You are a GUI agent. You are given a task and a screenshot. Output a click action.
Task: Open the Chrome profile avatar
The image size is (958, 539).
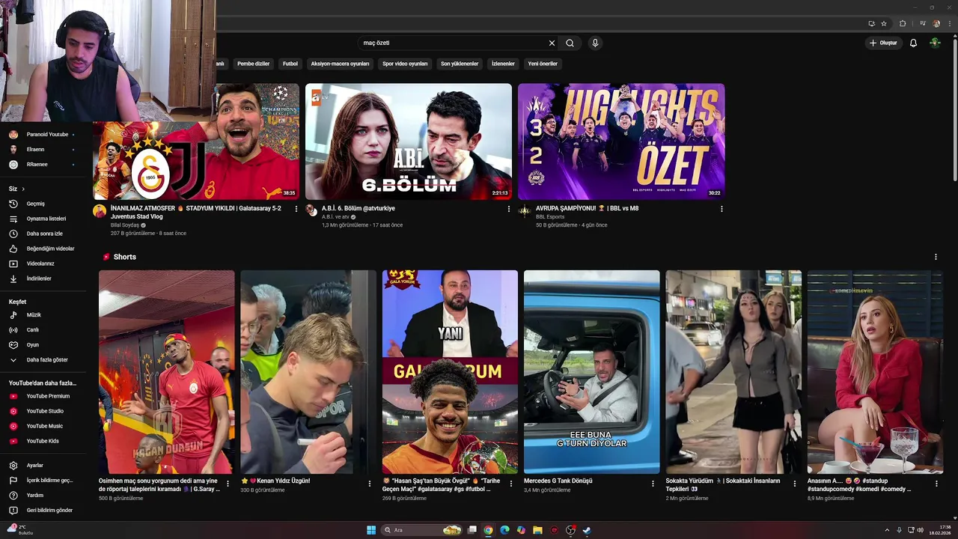pos(936,23)
